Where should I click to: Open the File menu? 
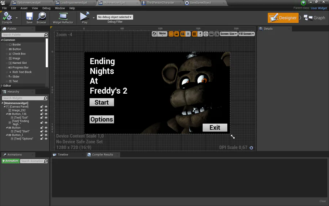click(x=4, y=8)
